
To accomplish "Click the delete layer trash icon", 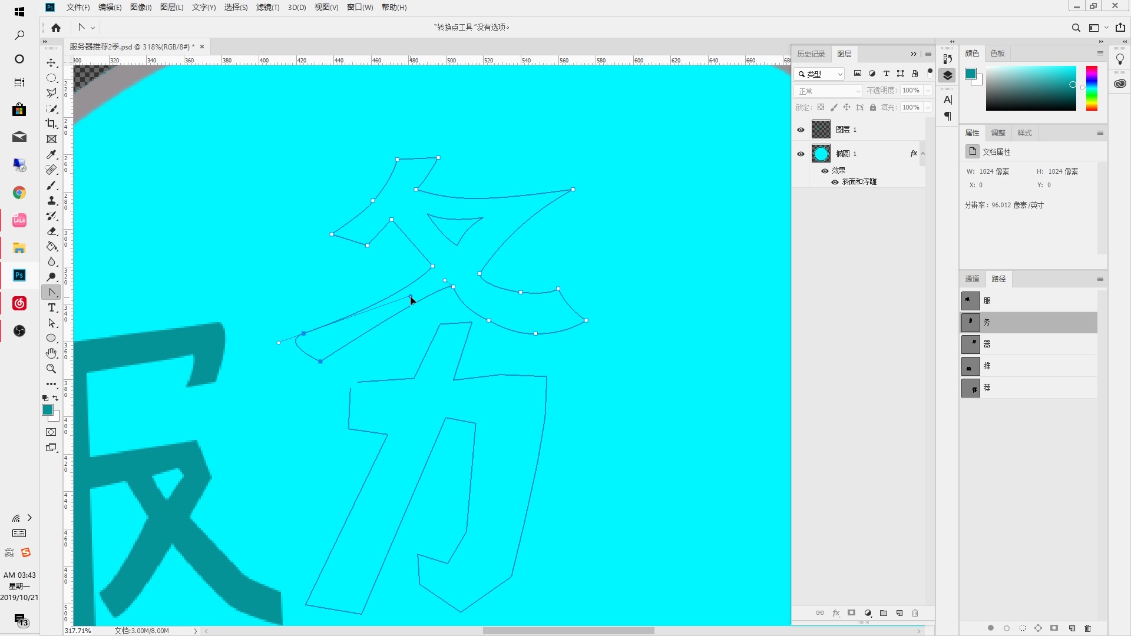I will click(x=915, y=613).
